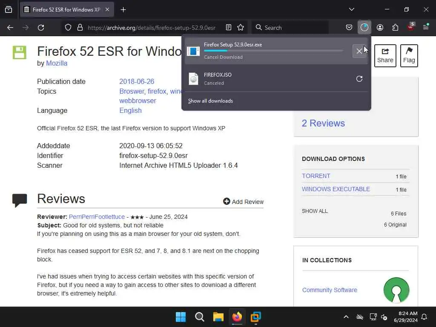Click the uBlock Origin extension icon
This screenshot has height=327, width=436.
point(411,27)
